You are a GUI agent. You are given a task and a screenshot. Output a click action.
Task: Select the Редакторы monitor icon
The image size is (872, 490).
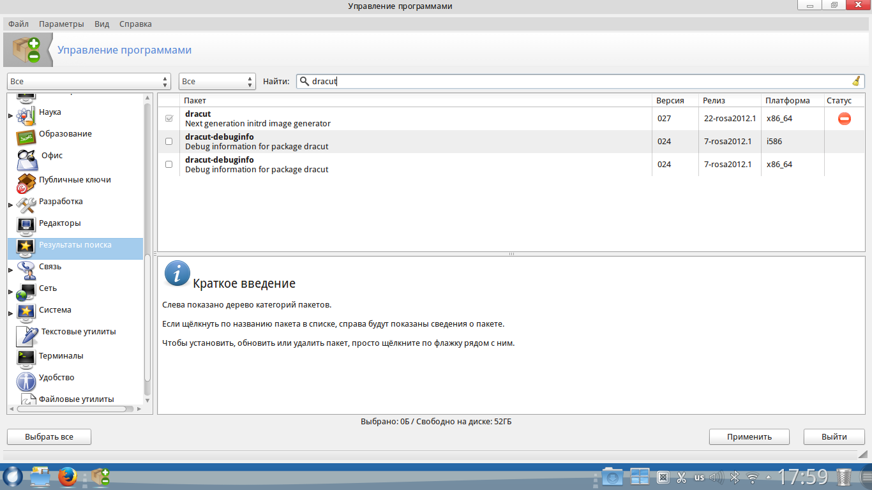click(26, 226)
